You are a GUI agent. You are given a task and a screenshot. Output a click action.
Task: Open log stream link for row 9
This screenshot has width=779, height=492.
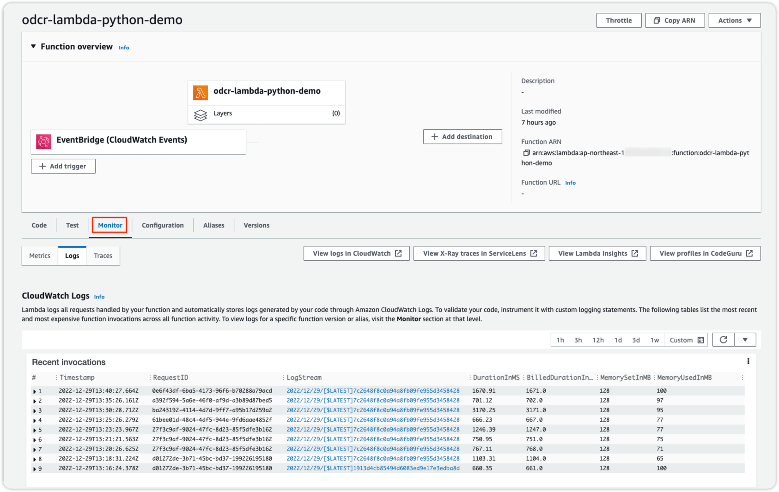coord(373,468)
